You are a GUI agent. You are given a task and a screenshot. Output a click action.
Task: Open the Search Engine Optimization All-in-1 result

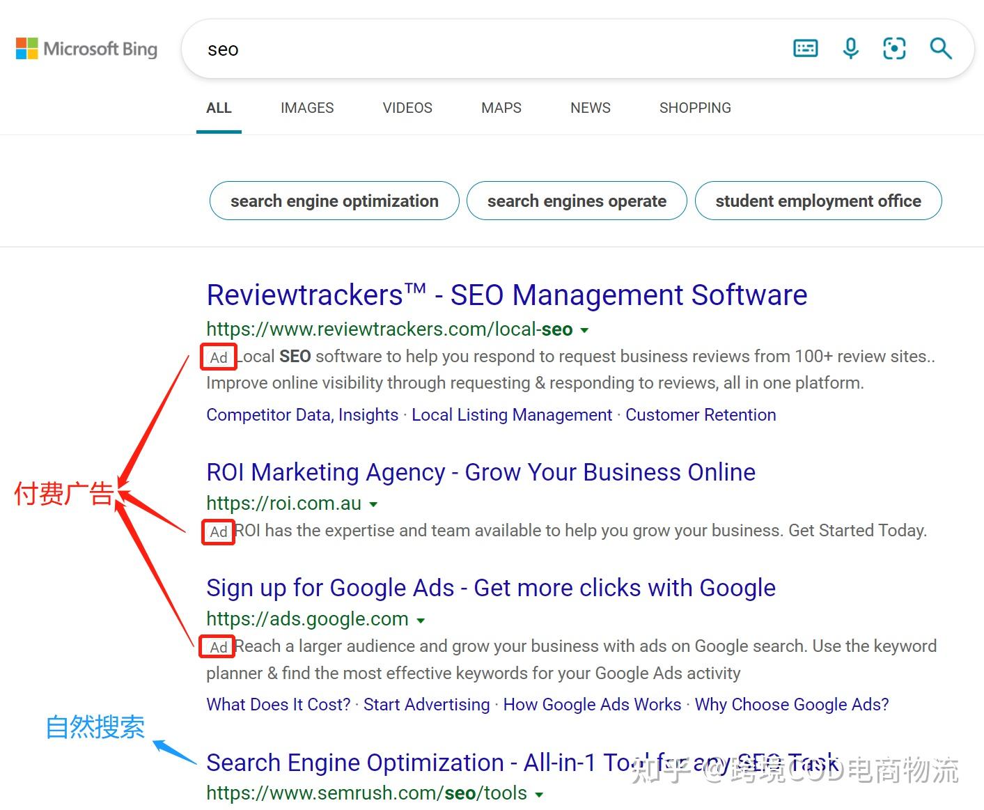tap(522, 763)
